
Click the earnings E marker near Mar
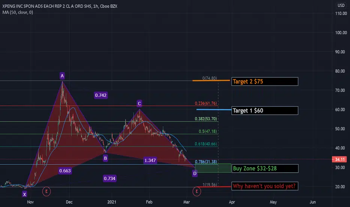pyautogui.click(x=197, y=192)
